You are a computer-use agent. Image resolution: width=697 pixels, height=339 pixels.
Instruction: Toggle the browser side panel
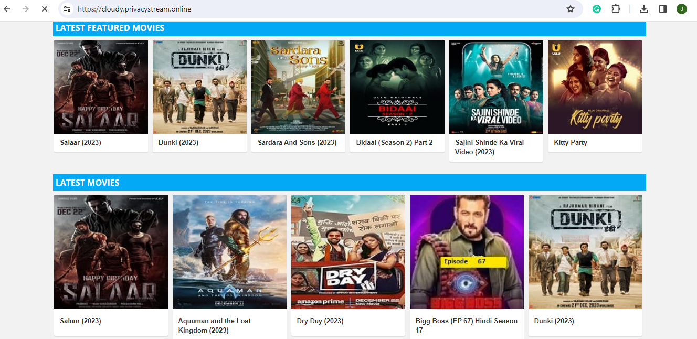tap(662, 9)
